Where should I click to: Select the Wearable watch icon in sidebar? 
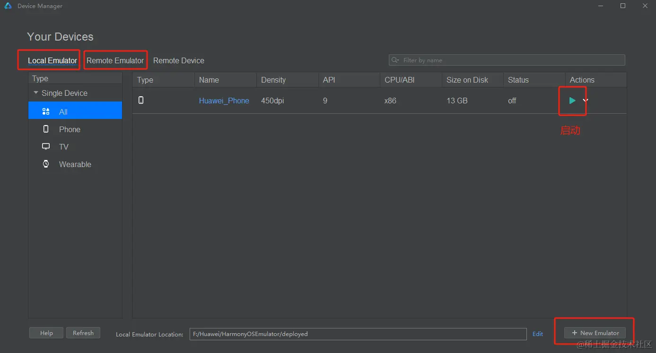pyautogui.click(x=46, y=164)
